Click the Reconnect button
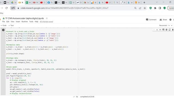 (x=163, y=25)
